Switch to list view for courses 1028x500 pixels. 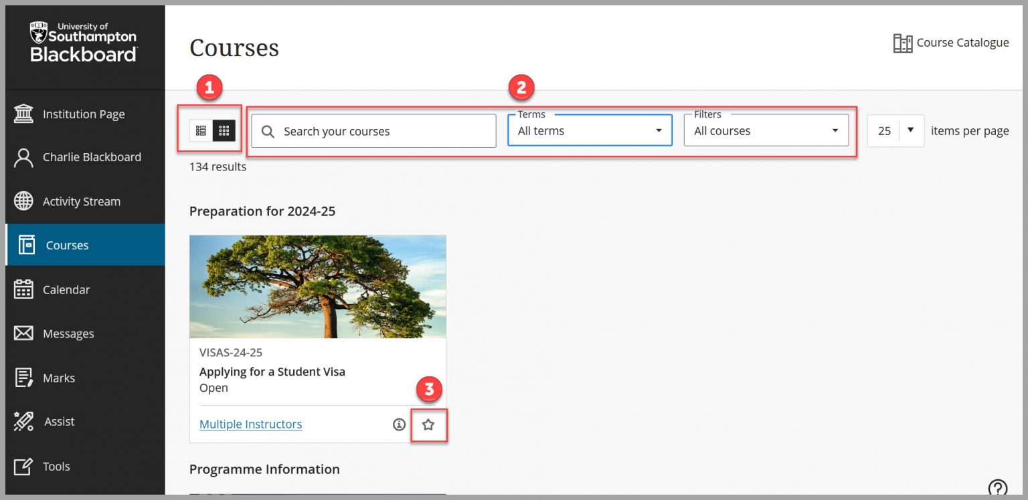[x=200, y=130]
